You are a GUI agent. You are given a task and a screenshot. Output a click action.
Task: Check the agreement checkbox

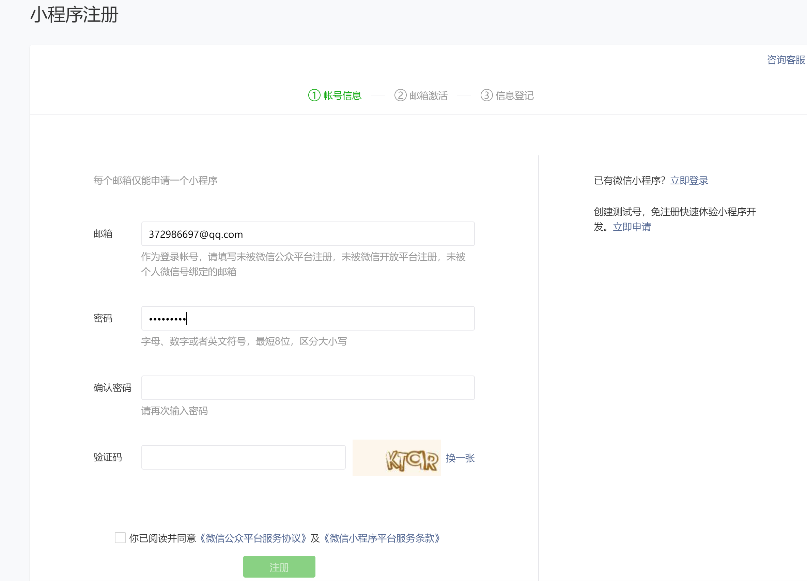click(x=120, y=538)
